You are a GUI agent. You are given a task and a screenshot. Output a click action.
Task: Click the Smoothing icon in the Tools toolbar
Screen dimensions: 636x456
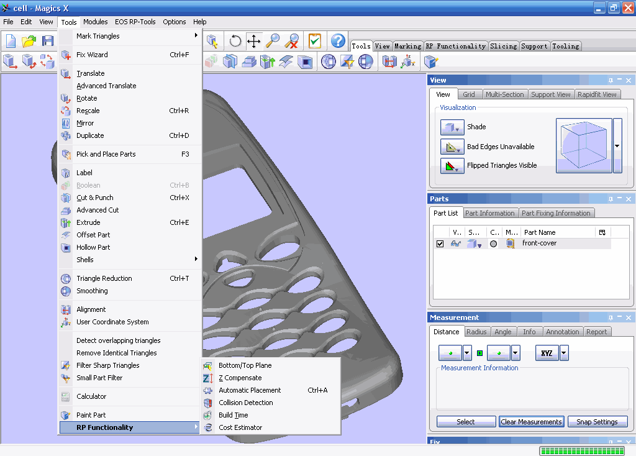click(365, 62)
